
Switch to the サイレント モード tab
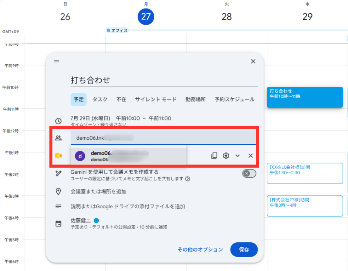tap(156, 99)
